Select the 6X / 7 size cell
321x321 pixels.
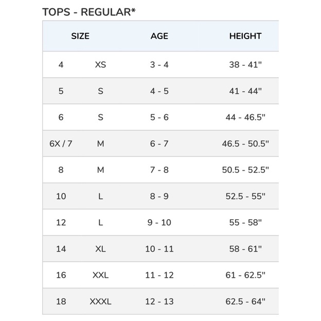[x=61, y=144]
